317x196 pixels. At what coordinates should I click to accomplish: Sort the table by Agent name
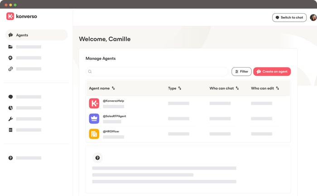click(113, 88)
